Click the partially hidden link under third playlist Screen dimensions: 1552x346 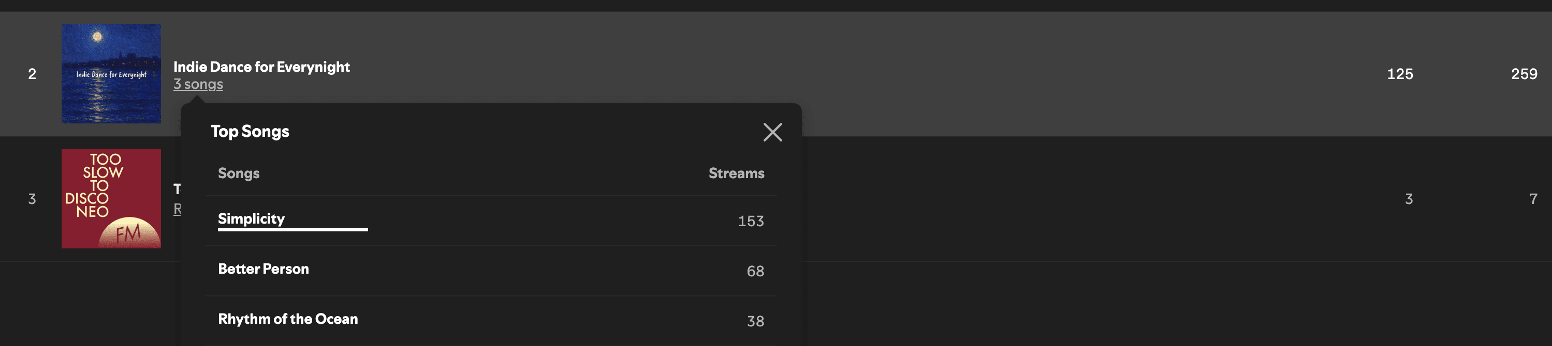[177, 209]
